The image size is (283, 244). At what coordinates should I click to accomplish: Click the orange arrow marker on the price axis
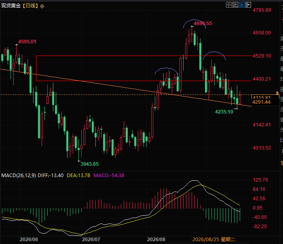coord(277,93)
